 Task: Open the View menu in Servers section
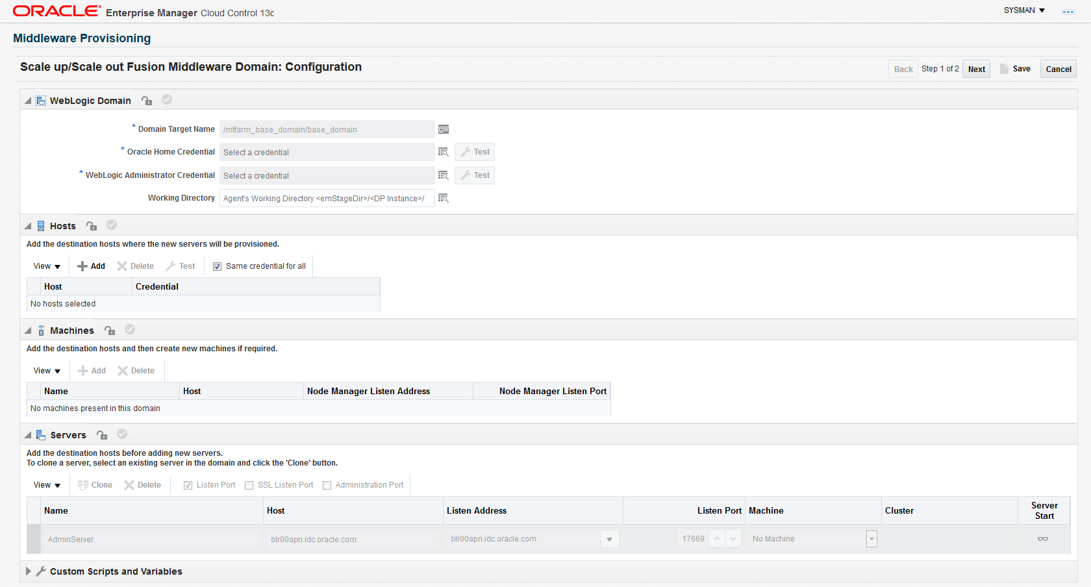47,485
